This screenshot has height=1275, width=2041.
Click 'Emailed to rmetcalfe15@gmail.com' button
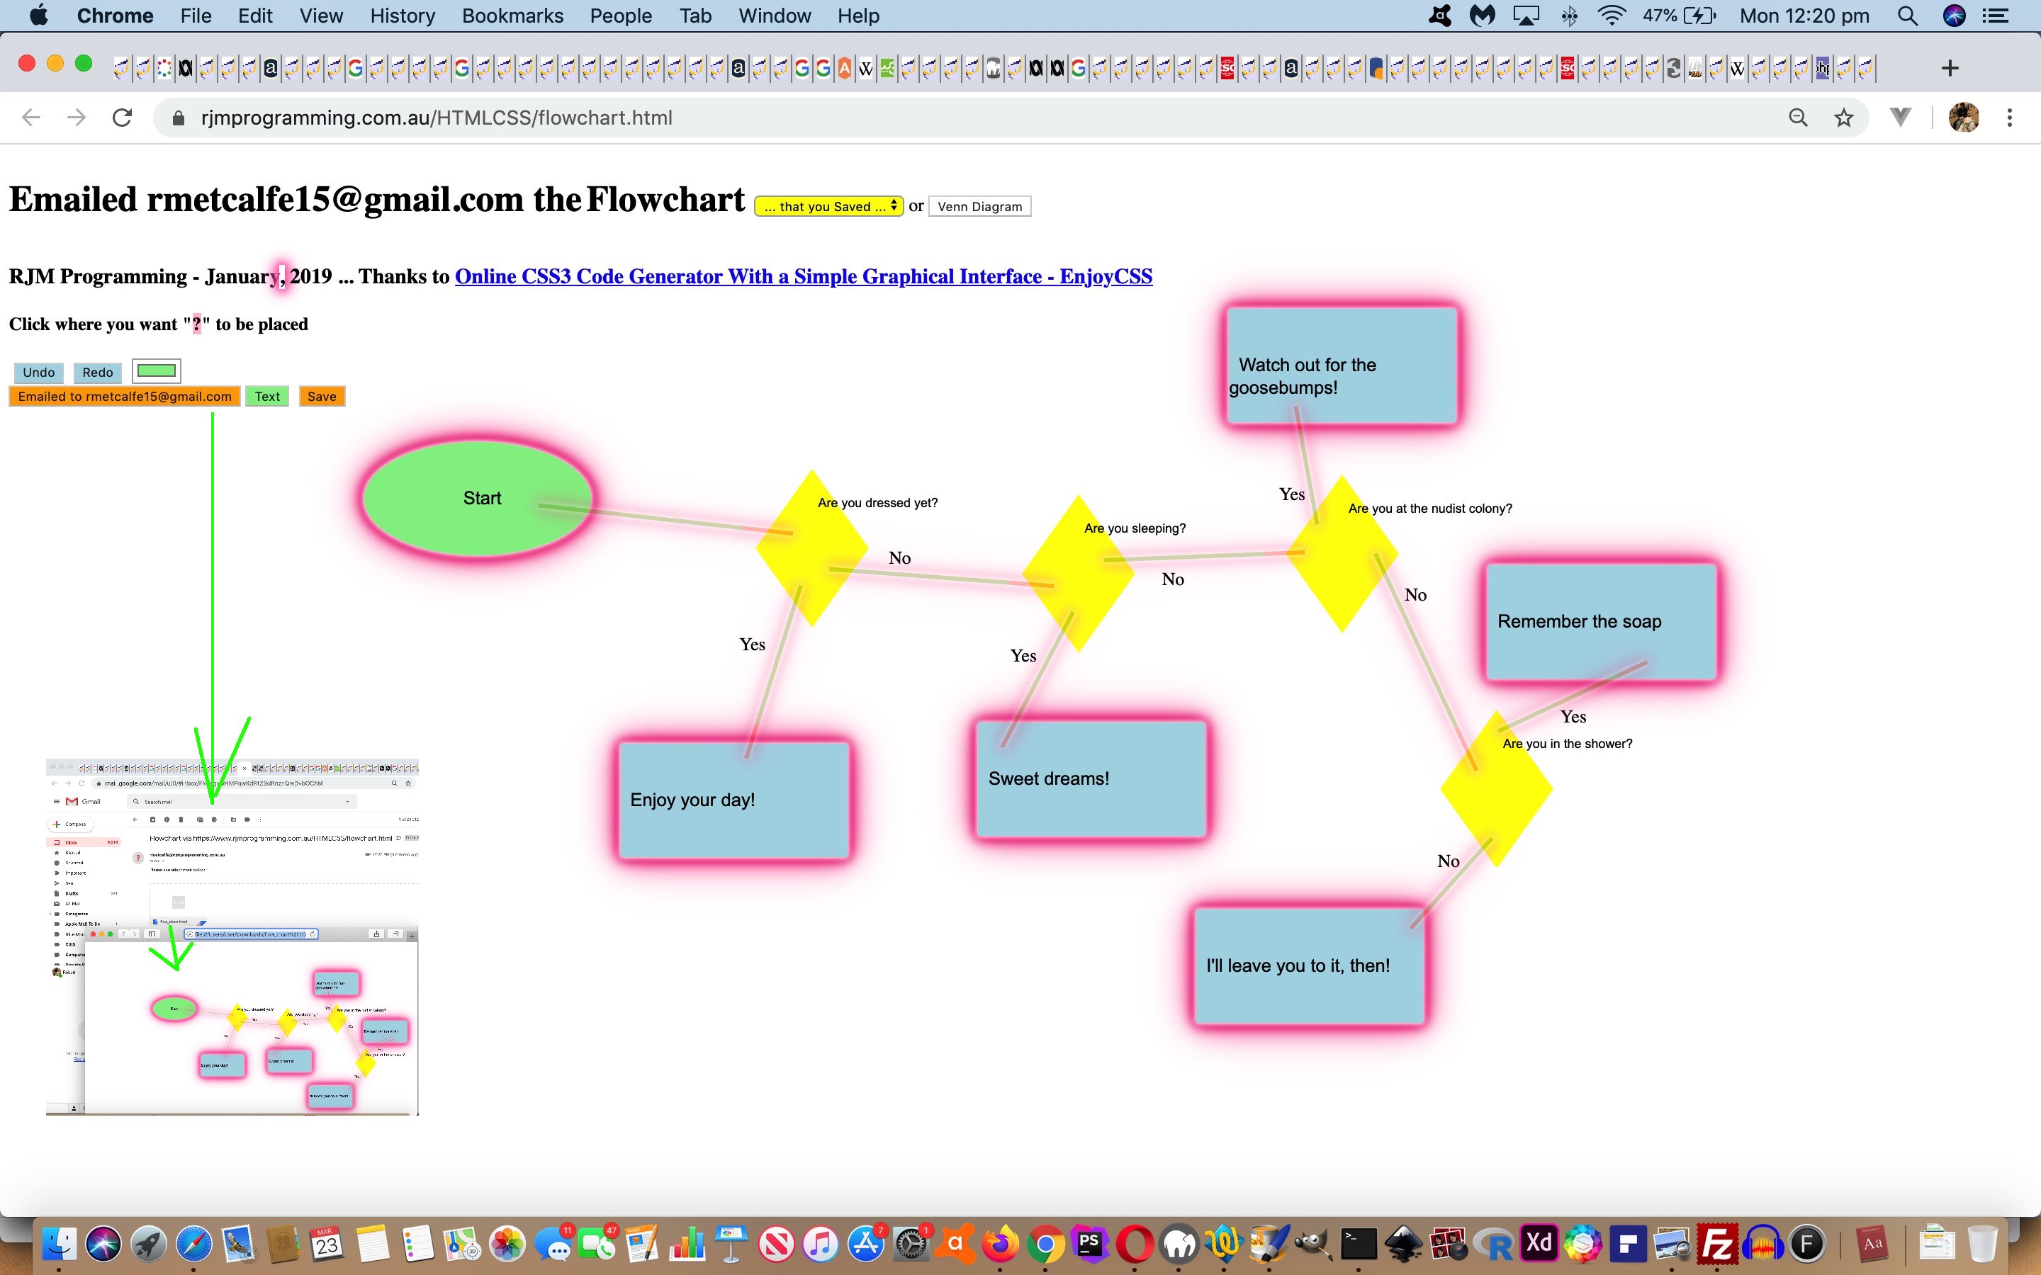click(x=123, y=395)
